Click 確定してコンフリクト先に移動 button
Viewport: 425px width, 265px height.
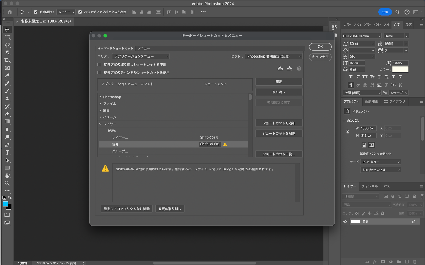126,209
